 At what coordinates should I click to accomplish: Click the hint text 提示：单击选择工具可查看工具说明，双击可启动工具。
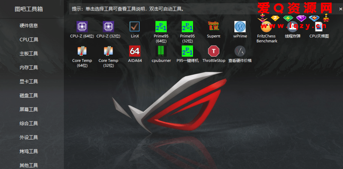point(128,9)
